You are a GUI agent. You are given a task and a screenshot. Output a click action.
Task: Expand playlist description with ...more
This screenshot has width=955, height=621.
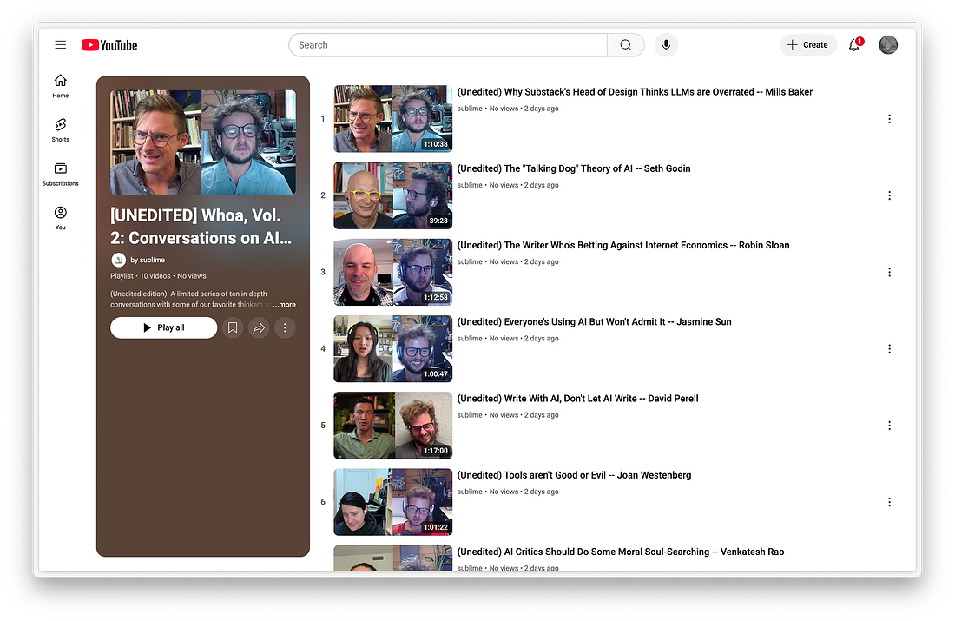(285, 305)
